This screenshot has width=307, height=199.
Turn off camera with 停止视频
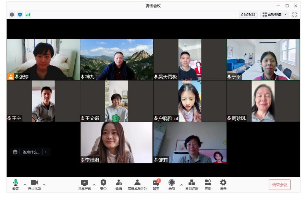(x=34, y=184)
